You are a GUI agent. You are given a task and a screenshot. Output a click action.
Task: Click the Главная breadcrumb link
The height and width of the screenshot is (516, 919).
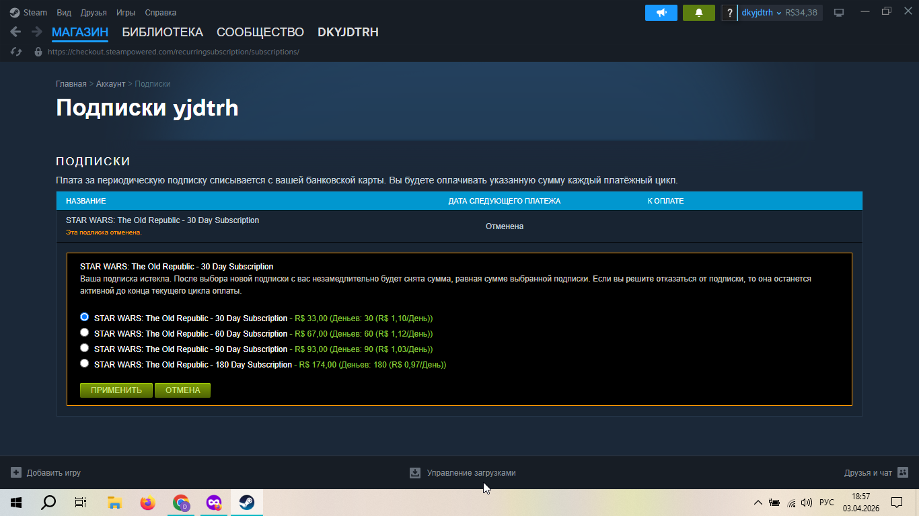pyautogui.click(x=71, y=84)
